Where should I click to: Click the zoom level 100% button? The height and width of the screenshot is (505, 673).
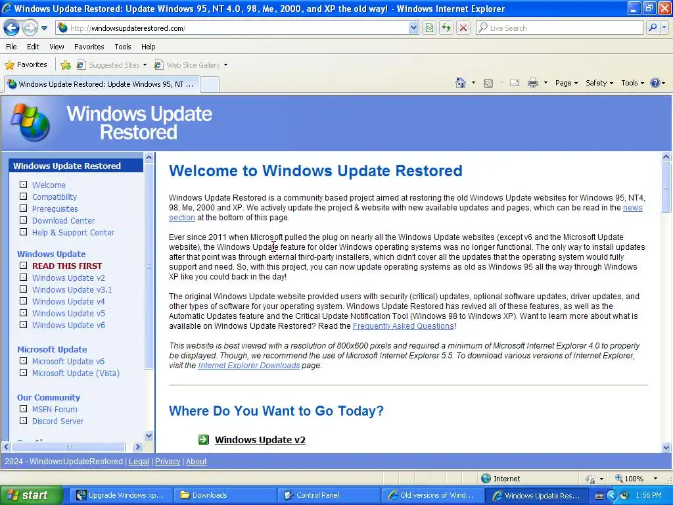point(630,479)
